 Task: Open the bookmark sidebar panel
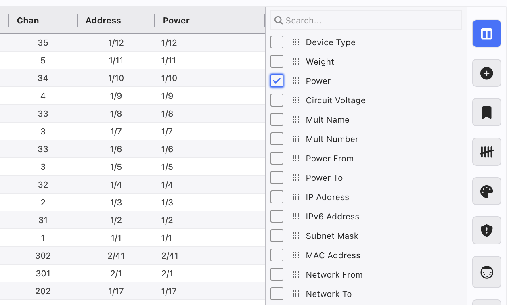tap(486, 113)
